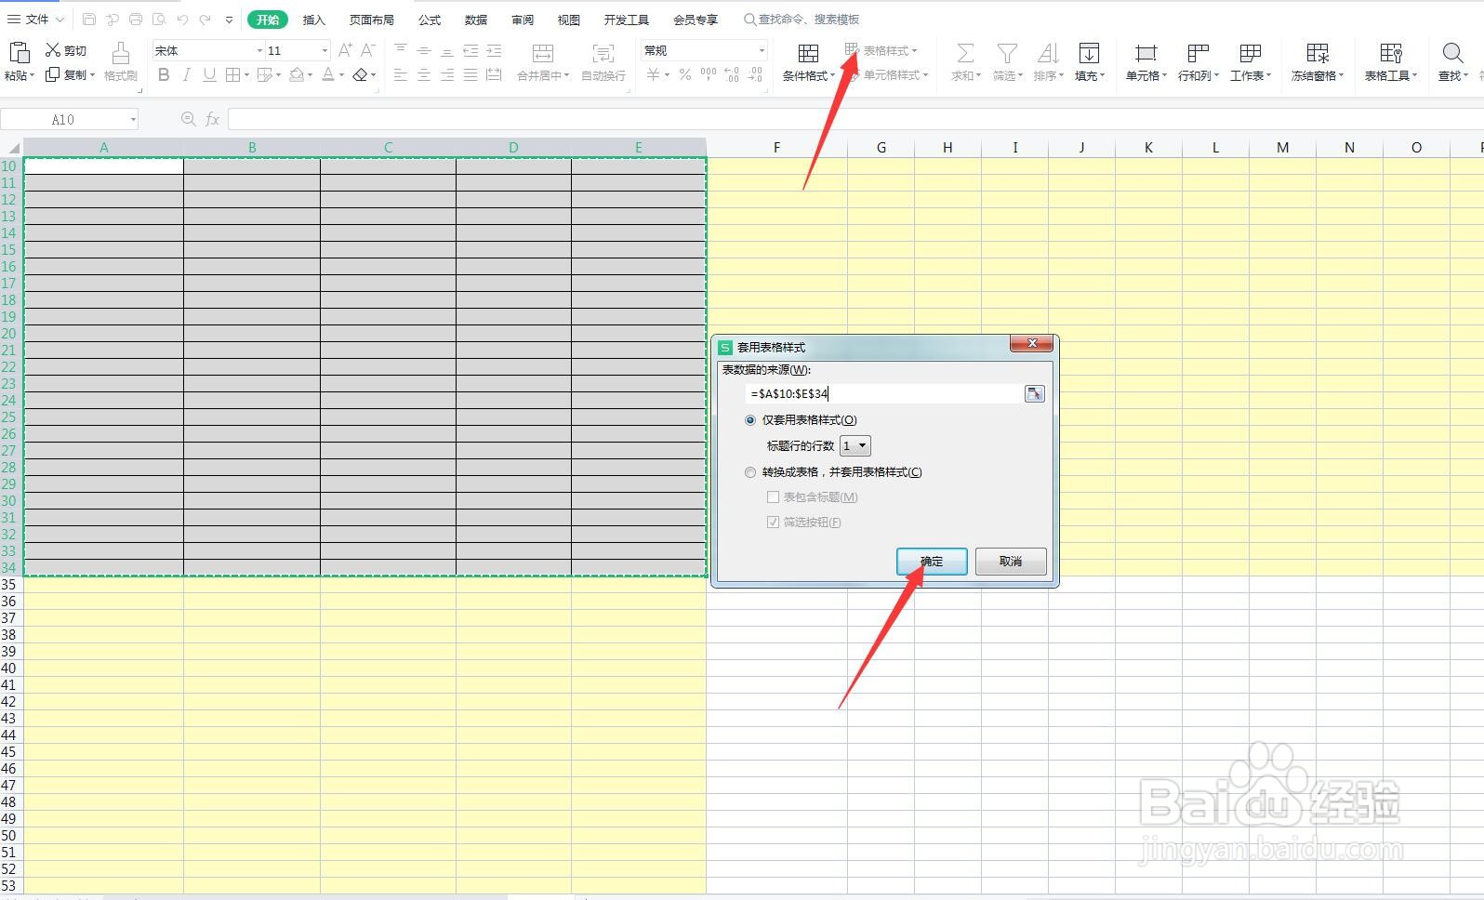
Task: Switch to the Page Layout (页面布局) tab
Action: (372, 20)
